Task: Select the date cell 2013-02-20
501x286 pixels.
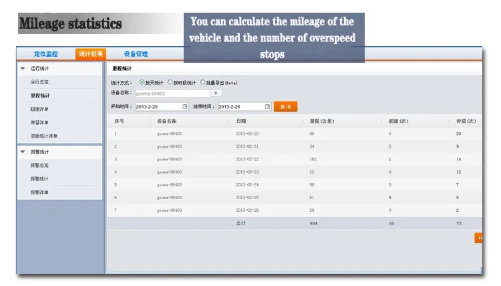Action: pos(247,134)
